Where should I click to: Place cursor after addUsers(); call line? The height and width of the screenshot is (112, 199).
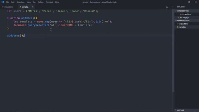click(x=25, y=36)
